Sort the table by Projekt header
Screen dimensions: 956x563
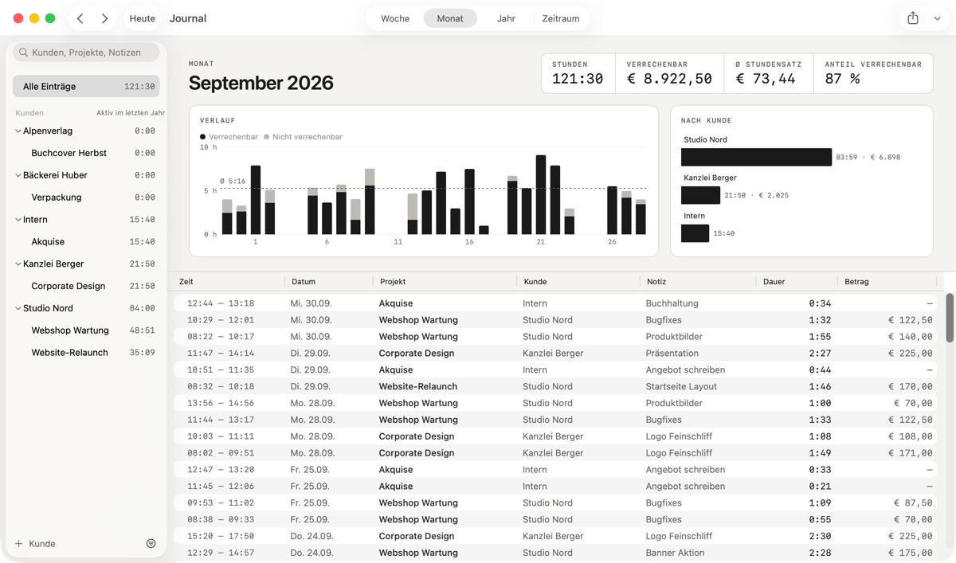tap(445, 282)
